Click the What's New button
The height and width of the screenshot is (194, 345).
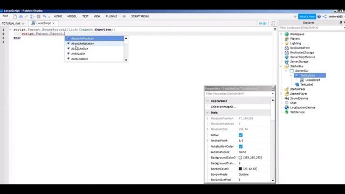tap(307, 17)
